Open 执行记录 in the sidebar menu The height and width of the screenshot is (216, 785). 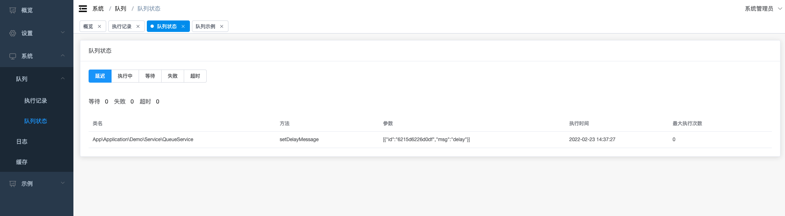click(36, 101)
